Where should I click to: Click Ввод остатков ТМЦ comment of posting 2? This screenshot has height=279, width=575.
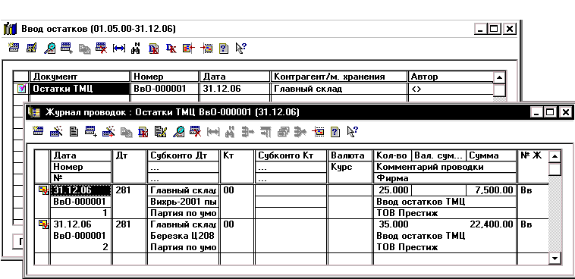(444, 236)
